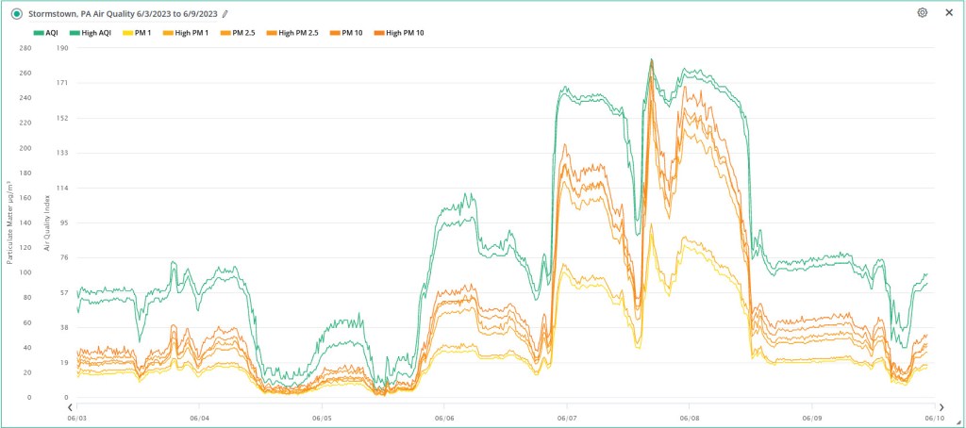
Task: Toggle the AQI series in the legend
Action: pos(45,32)
